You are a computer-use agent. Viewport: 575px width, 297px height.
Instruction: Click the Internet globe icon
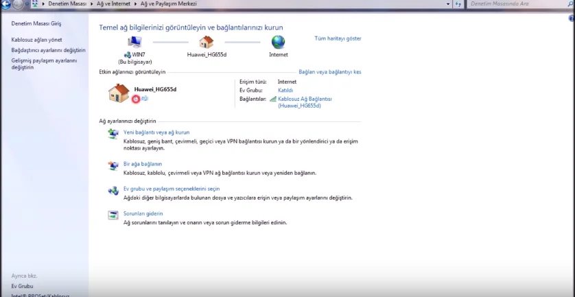click(x=279, y=42)
